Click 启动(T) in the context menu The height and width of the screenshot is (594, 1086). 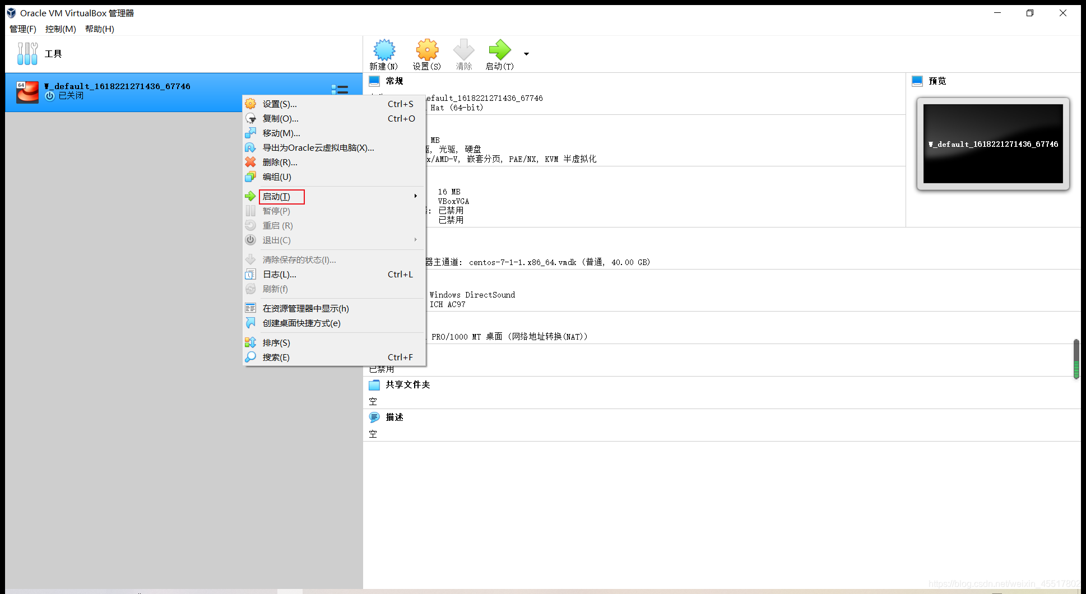coord(334,197)
